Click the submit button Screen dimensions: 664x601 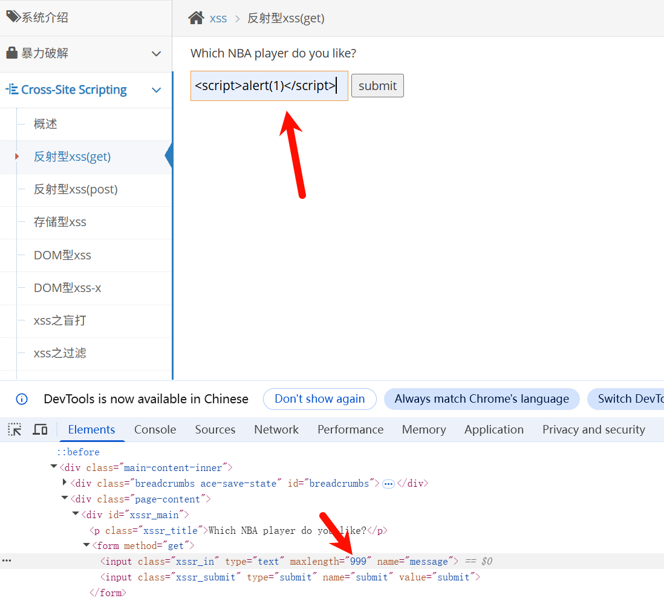tap(377, 86)
